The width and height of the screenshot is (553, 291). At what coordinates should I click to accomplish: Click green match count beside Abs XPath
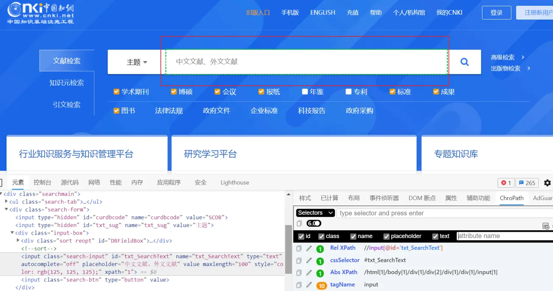tap(320, 273)
